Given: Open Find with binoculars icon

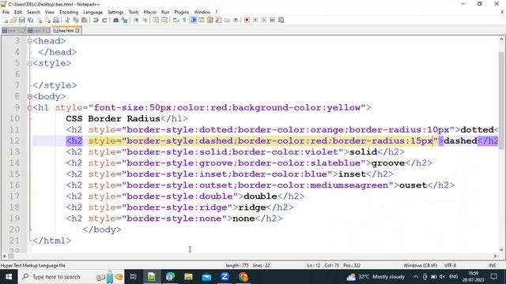Looking at the screenshot, I should tap(115, 20).
